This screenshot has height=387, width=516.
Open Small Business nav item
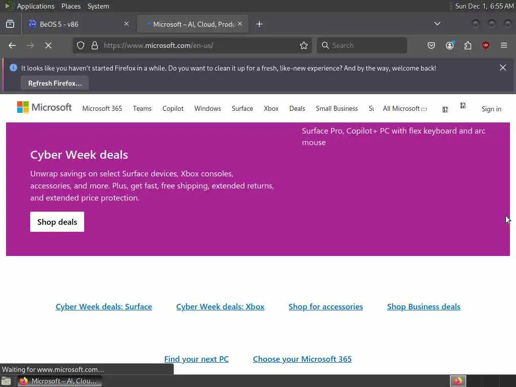tap(337, 109)
